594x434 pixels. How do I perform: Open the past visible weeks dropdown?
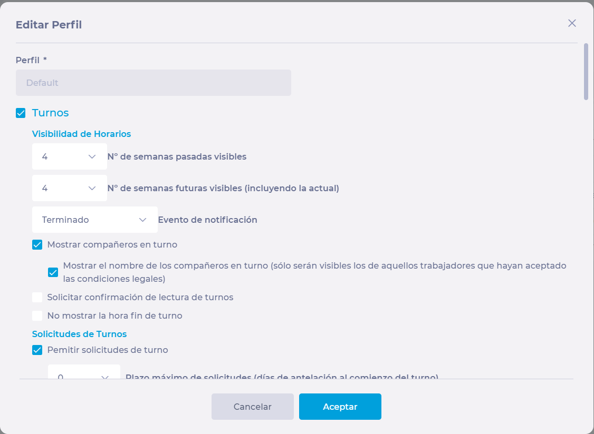tap(69, 156)
